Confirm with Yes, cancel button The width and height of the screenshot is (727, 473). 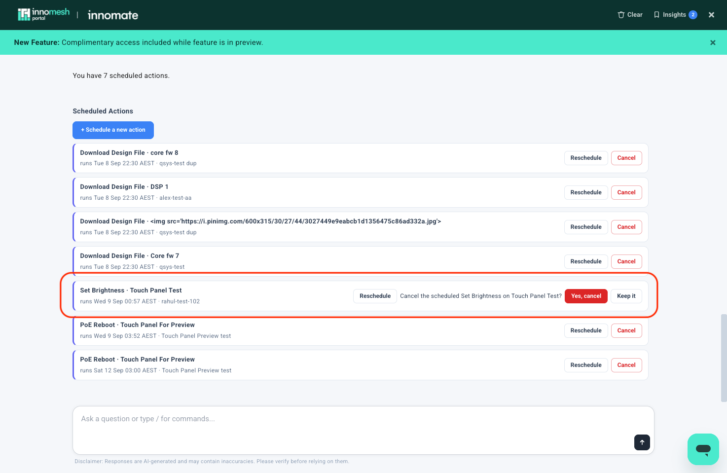(x=586, y=296)
